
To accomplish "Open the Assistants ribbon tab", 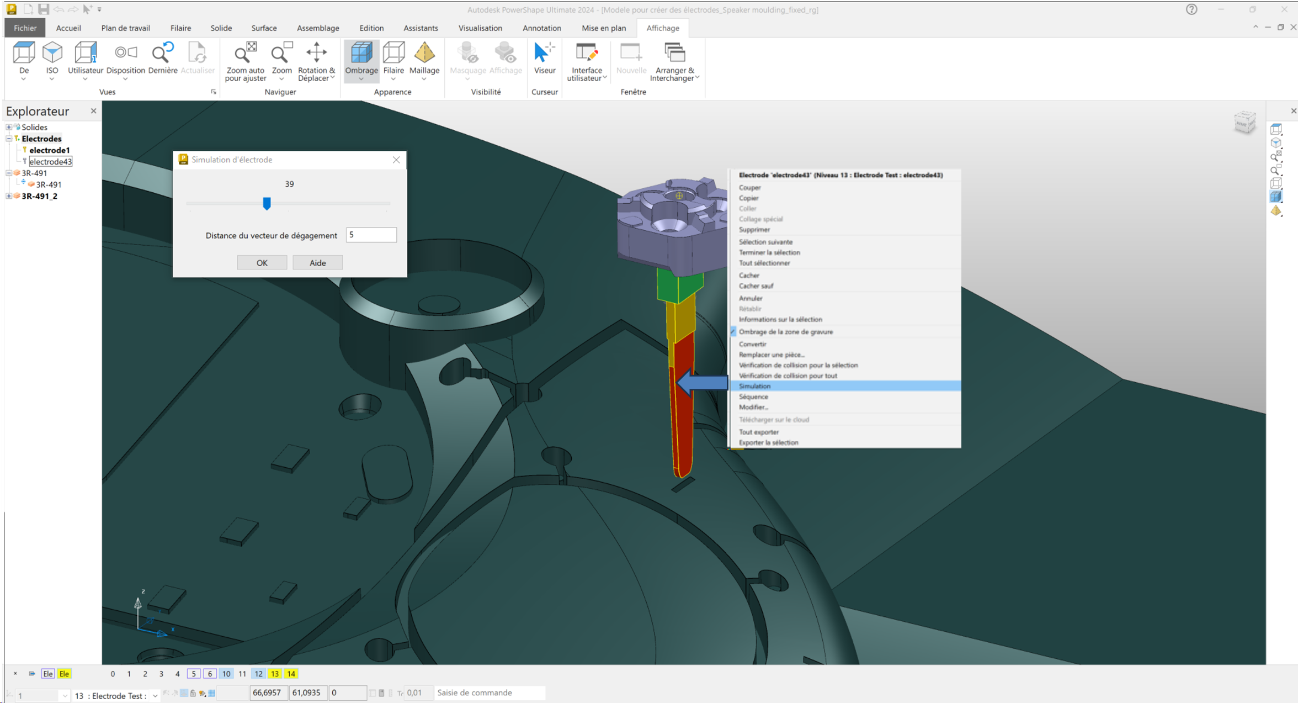I will 420,28.
